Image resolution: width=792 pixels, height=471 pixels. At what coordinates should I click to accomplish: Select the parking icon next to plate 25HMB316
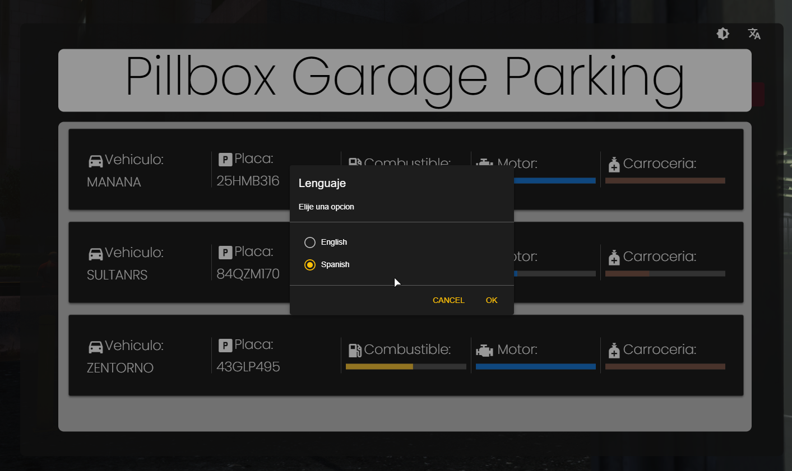pyautogui.click(x=225, y=159)
